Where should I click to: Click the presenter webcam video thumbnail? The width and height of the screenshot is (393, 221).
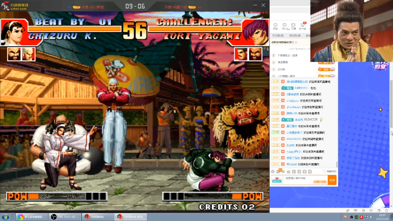pyautogui.click(x=352, y=31)
